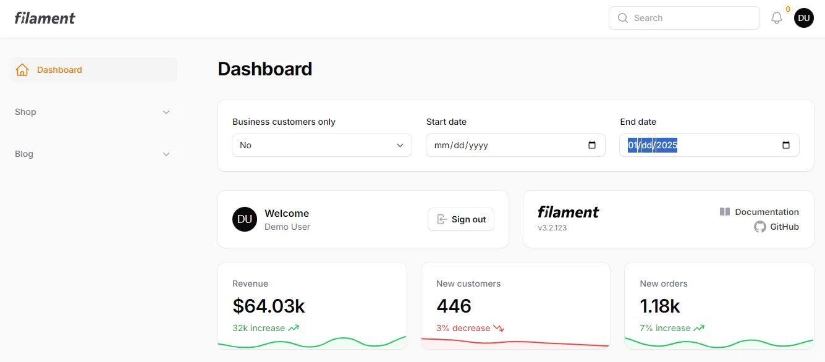This screenshot has width=825, height=362.
Task: Click the GitHub logo icon
Action: click(x=759, y=227)
